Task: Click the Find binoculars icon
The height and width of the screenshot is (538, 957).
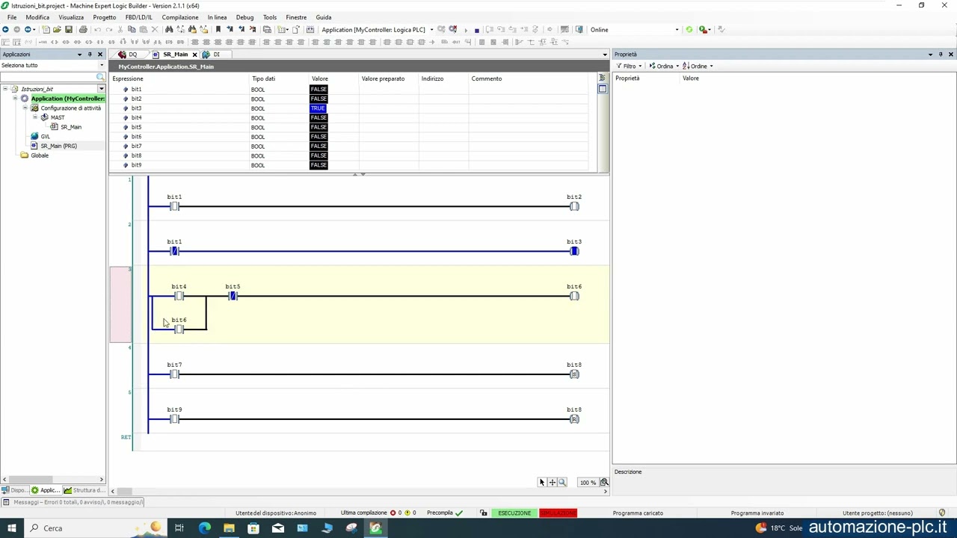Action: (169, 30)
